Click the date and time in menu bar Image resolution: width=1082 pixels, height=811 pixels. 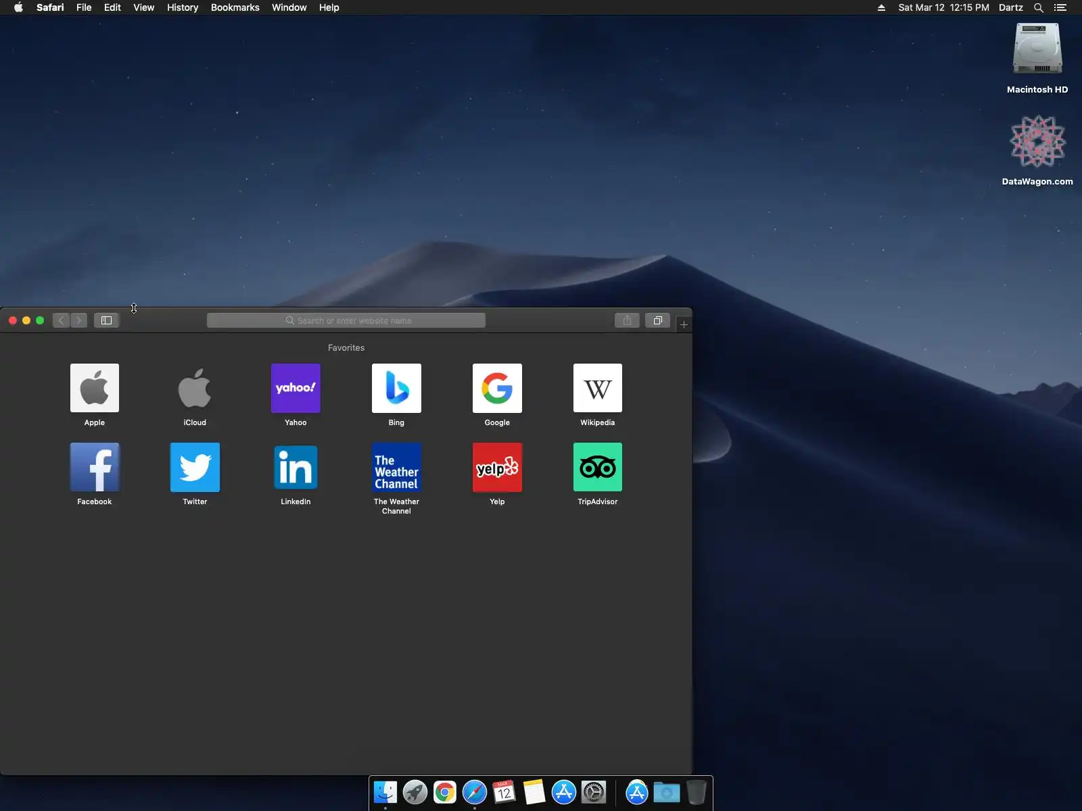(x=943, y=7)
